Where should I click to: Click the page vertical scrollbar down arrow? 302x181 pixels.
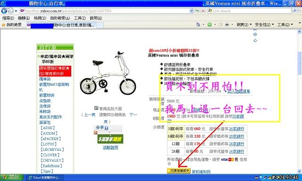pos(299,171)
